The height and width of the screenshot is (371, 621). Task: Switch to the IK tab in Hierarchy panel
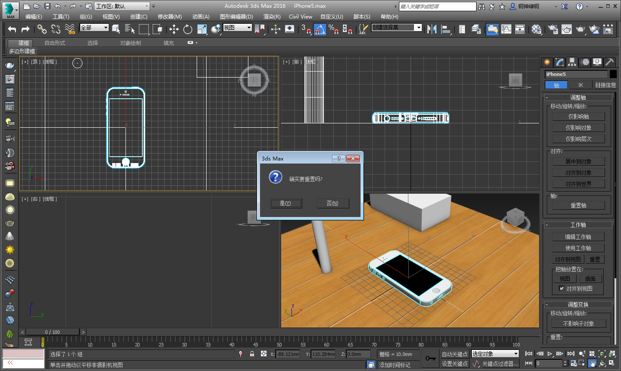[580, 85]
